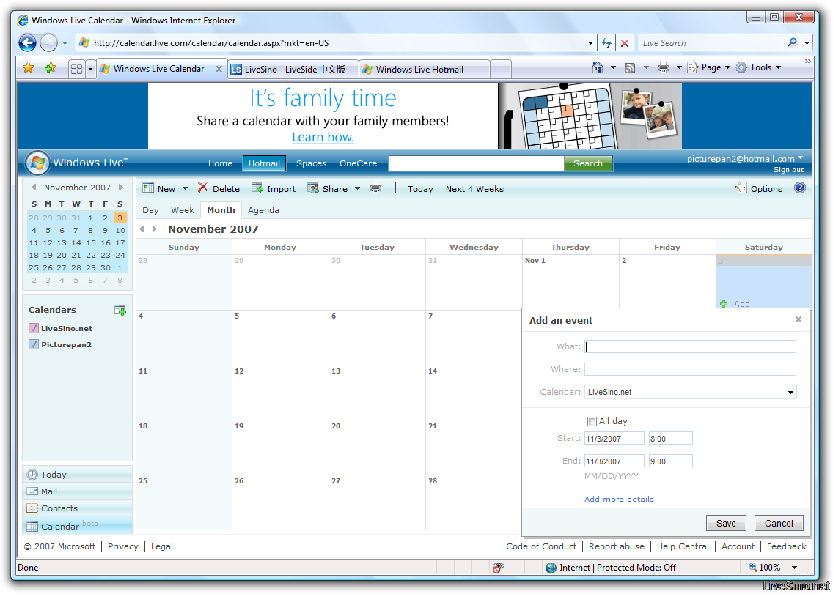Click Next 4 Weeks toolbar button

(x=474, y=188)
